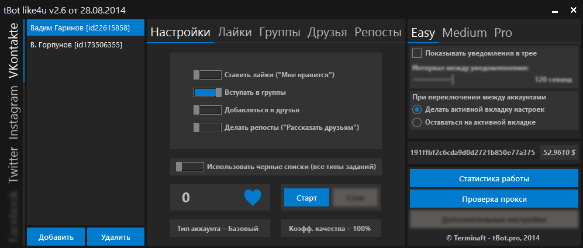Enable the "Ставить лайки" toggle

pyautogui.click(x=207, y=75)
